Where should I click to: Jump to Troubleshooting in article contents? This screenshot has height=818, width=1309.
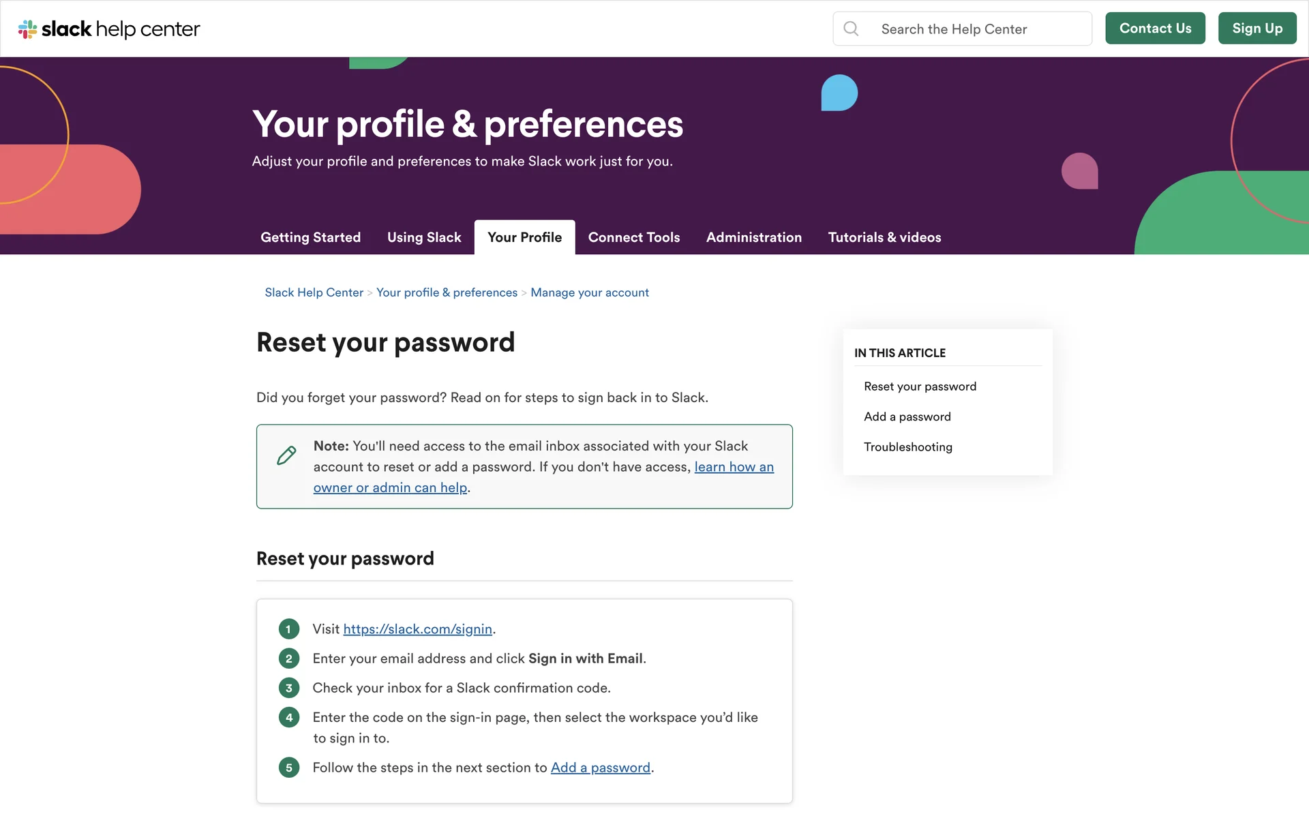pyautogui.click(x=907, y=447)
